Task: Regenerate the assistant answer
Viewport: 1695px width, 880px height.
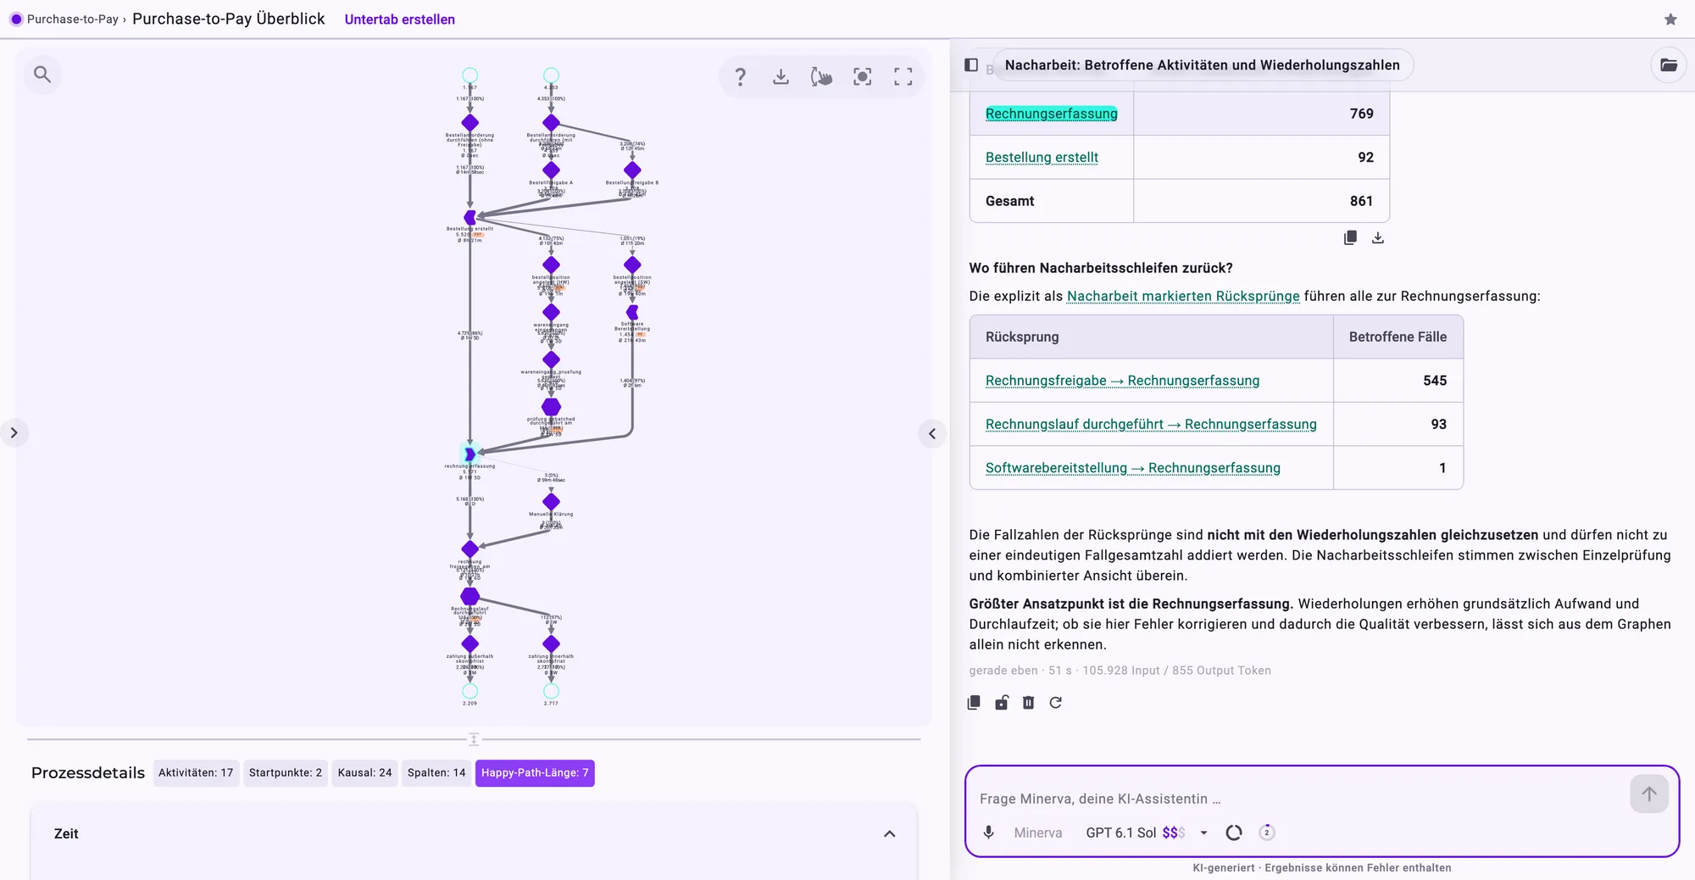Action: click(1055, 703)
